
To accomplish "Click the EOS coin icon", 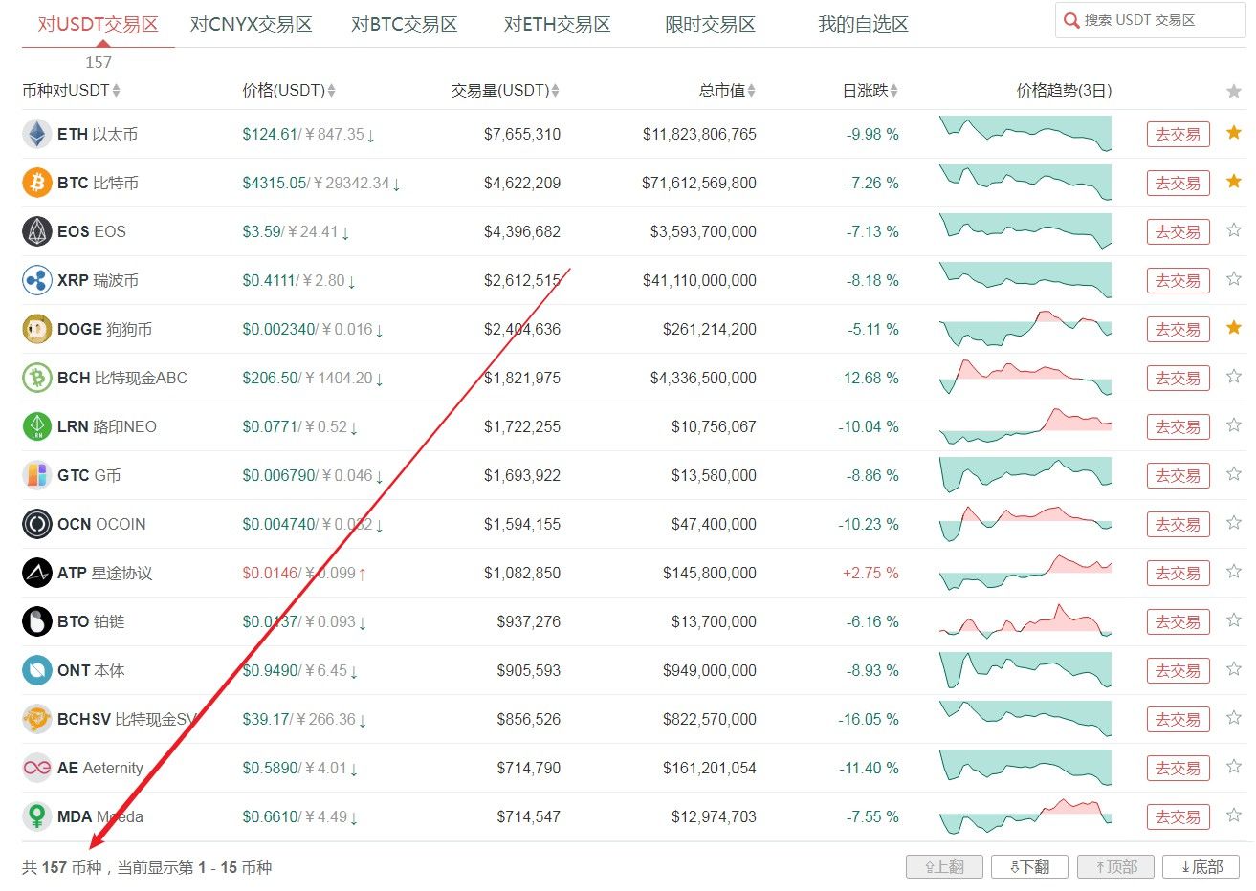I will (37, 231).
